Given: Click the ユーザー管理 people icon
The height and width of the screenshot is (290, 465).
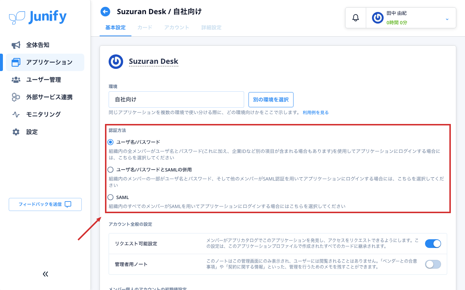Looking at the screenshot, I should pyautogui.click(x=16, y=80).
